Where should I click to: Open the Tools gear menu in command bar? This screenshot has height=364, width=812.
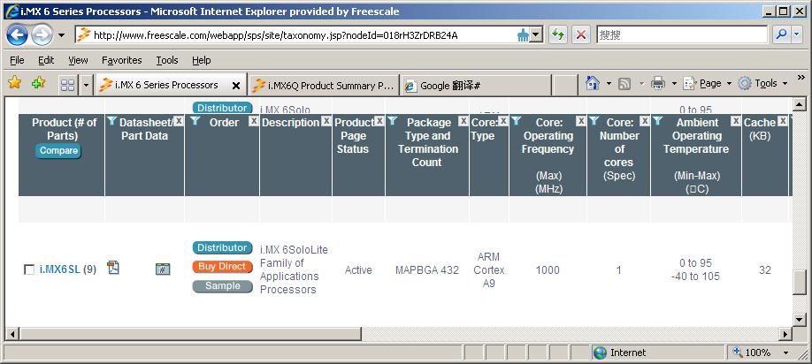click(762, 83)
